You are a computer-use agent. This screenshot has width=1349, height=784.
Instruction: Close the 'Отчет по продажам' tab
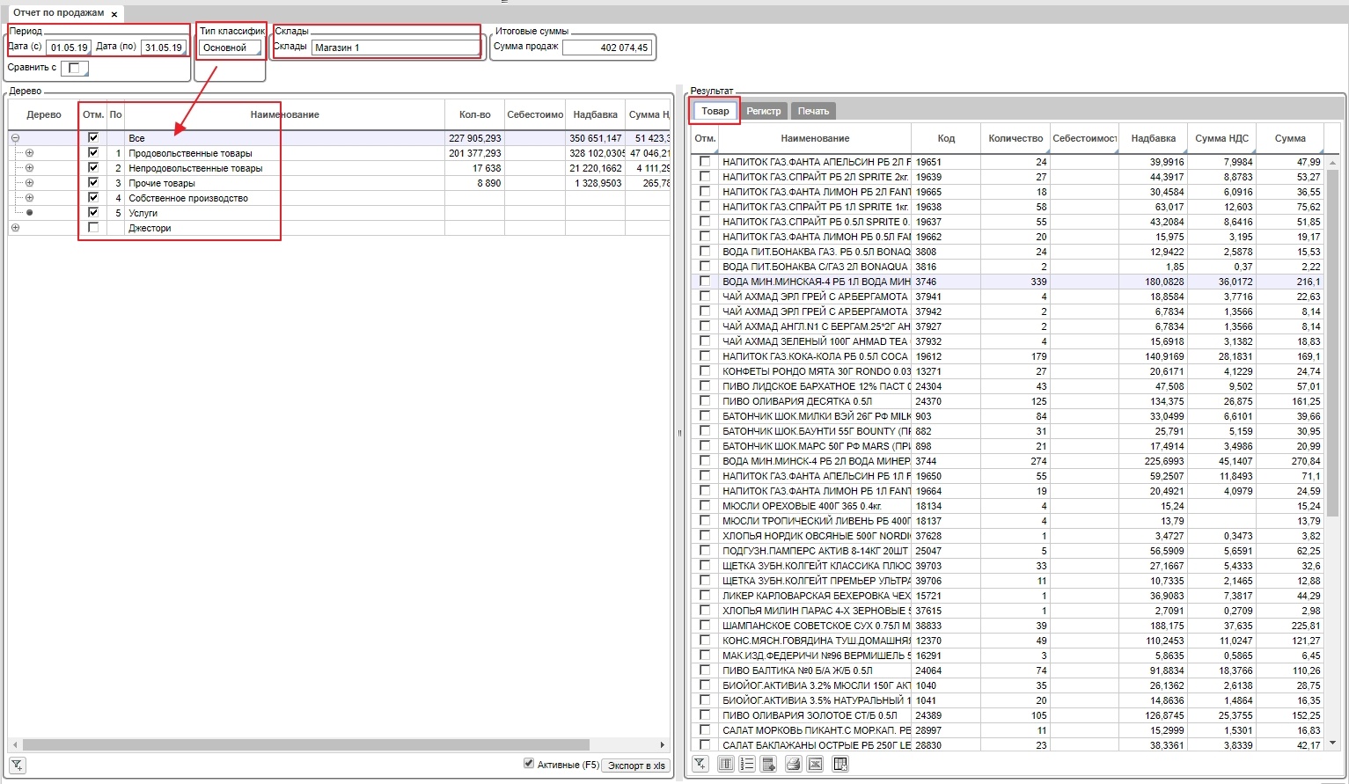click(114, 14)
